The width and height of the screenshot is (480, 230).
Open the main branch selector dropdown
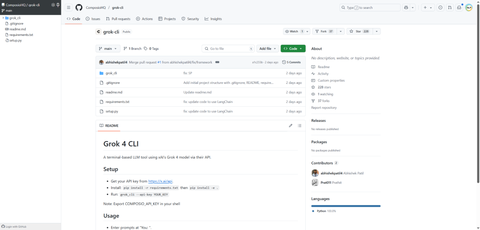[108, 49]
